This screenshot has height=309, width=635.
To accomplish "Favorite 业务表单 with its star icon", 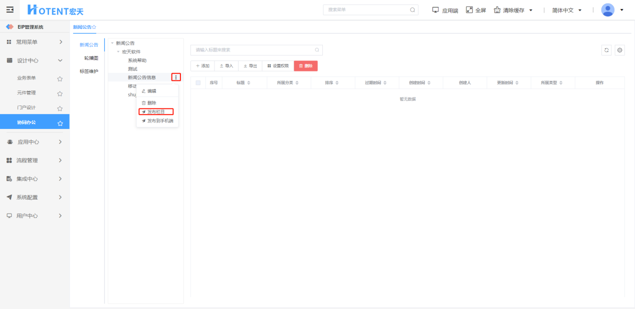I will (60, 78).
